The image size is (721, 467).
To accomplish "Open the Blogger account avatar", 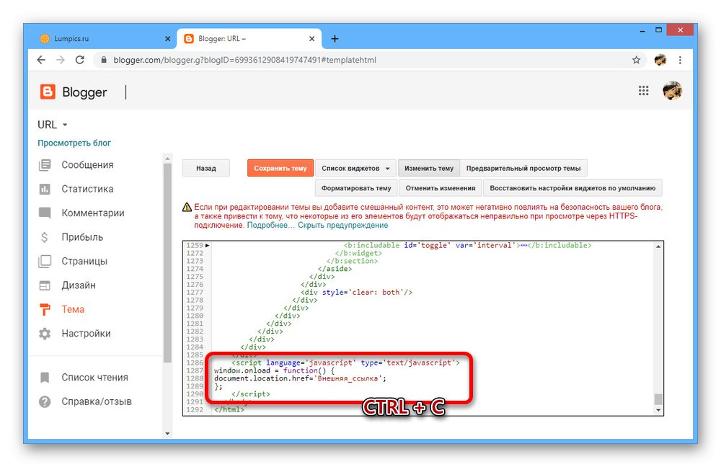I will [672, 91].
